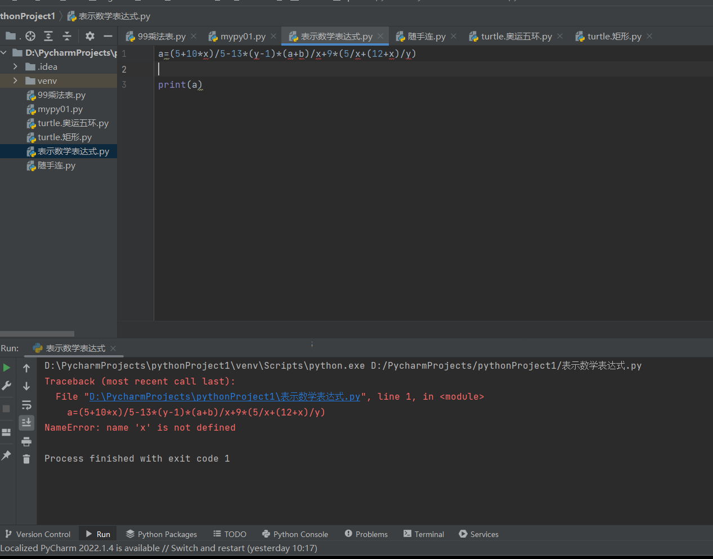Place cursor in the a= expression line
Viewport: 713px width, 559px height.
coord(287,54)
